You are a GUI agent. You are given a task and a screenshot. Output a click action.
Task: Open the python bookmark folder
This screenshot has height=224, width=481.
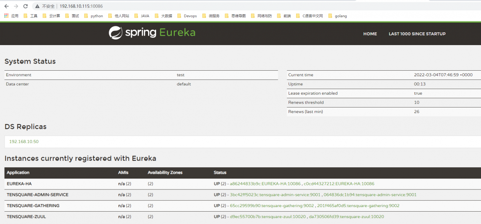(x=94, y=16)
